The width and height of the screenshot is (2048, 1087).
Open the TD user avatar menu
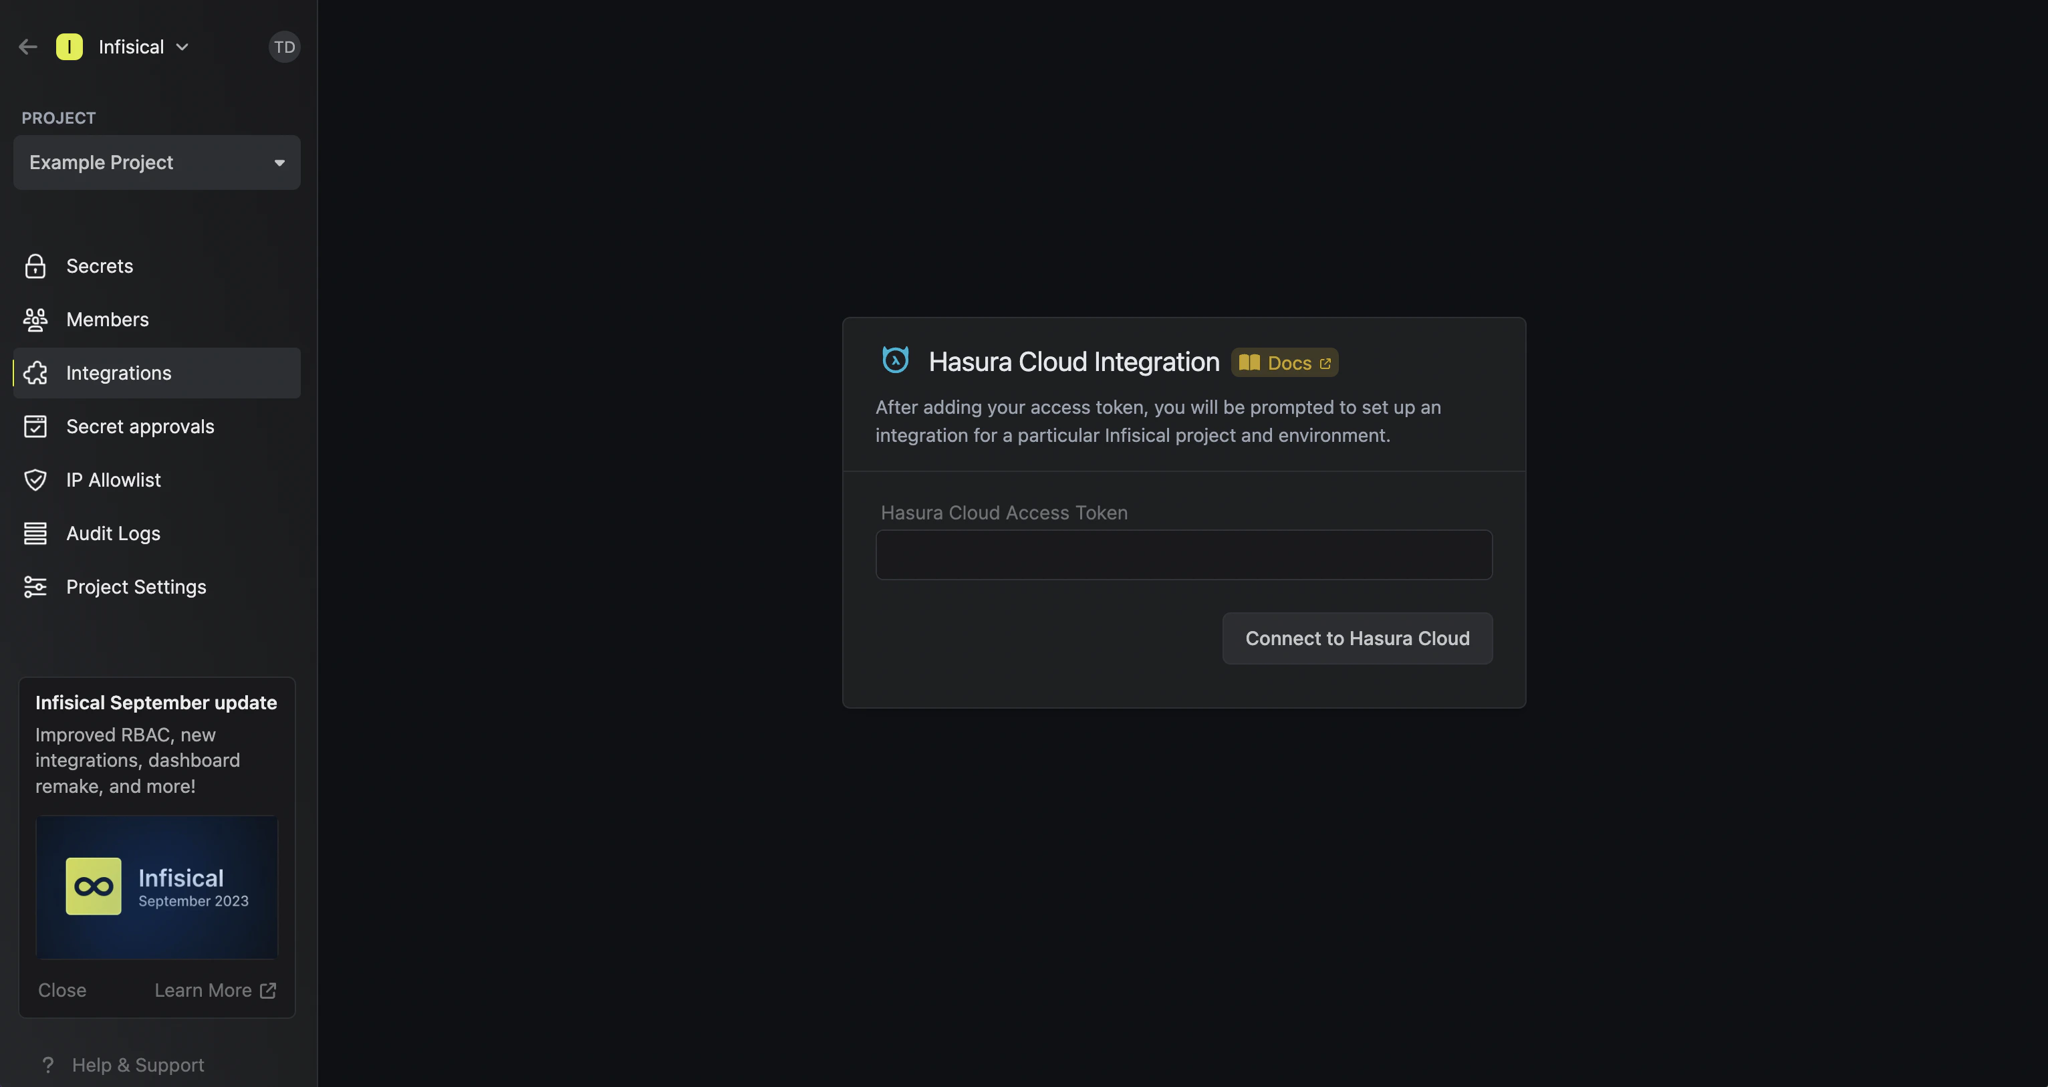point(284,47)
